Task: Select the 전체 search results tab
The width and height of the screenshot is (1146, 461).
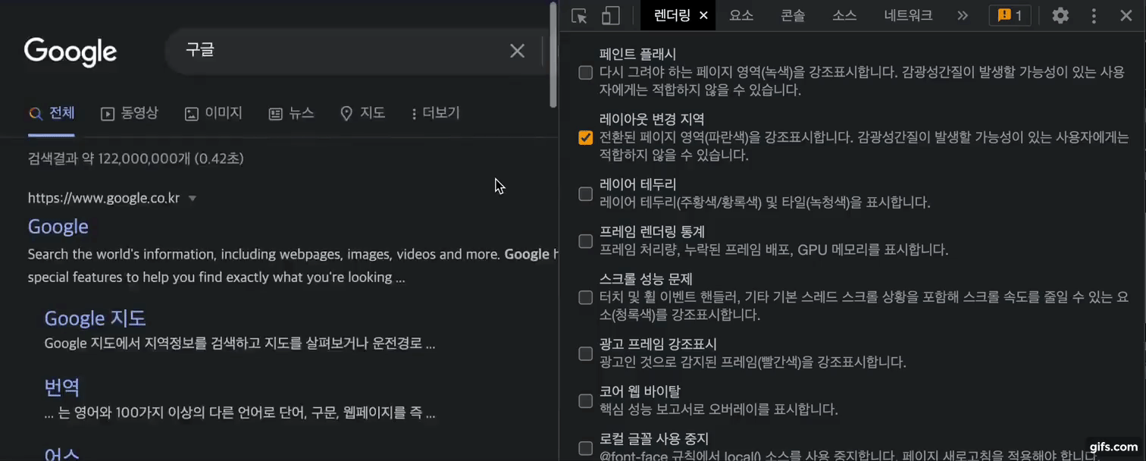Action: [x=52, y=114]
